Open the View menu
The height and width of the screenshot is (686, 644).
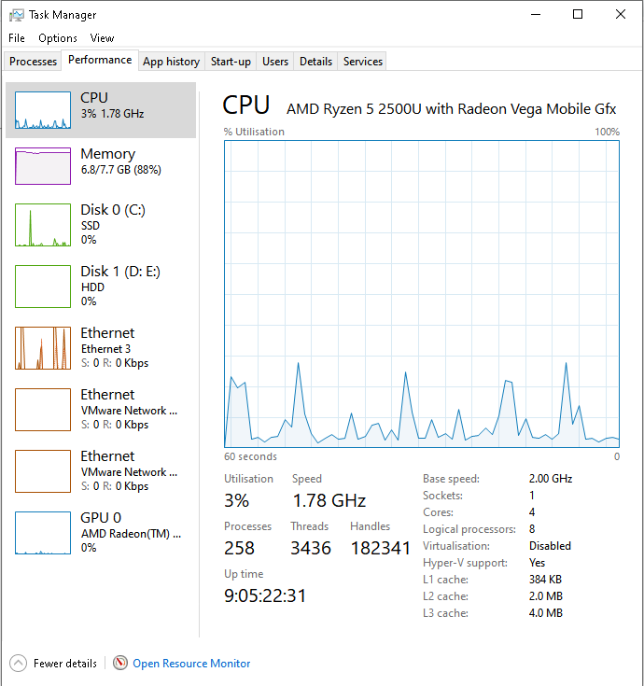point(102,38)
